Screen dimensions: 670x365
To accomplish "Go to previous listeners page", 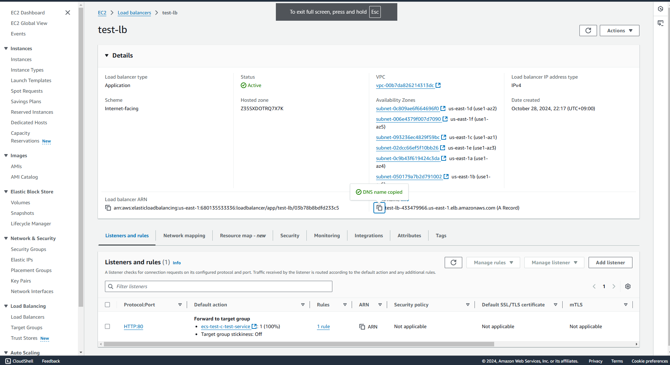I will click(594, 286).
